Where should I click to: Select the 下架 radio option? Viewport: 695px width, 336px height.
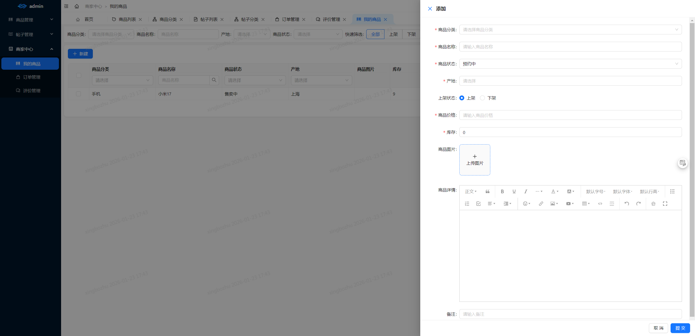[x=482, y=98]
